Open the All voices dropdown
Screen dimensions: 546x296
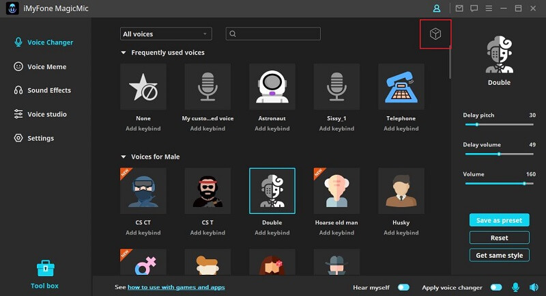click(x=166, y=33)
